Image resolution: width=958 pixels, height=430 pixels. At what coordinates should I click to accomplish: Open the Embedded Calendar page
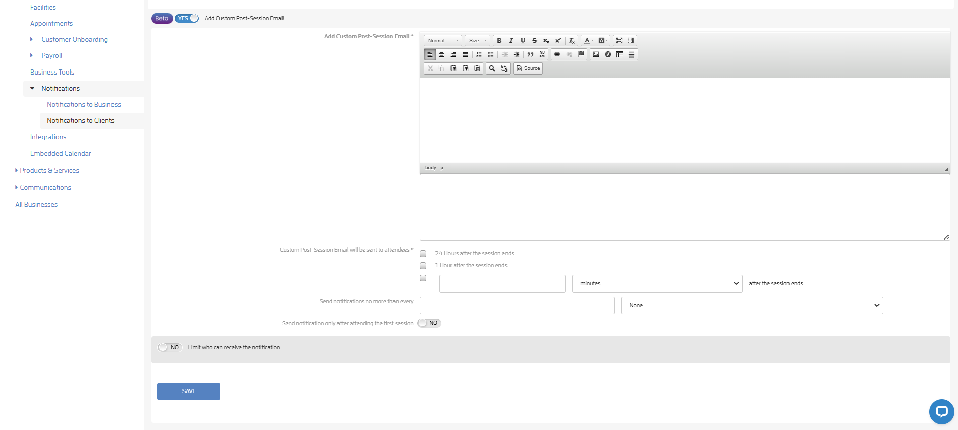(61, 154)
